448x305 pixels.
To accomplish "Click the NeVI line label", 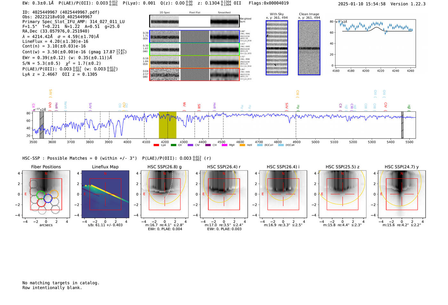I will [x=65, y=106].
